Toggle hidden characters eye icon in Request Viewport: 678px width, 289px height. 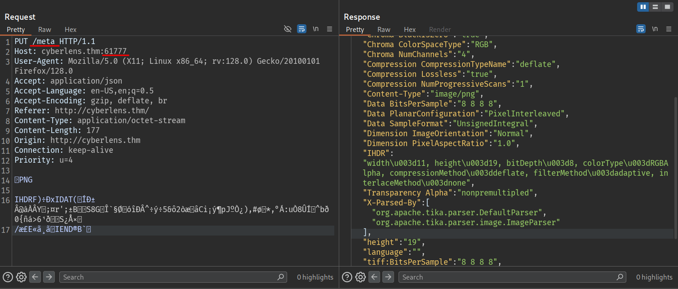click(x=288, y=29)
